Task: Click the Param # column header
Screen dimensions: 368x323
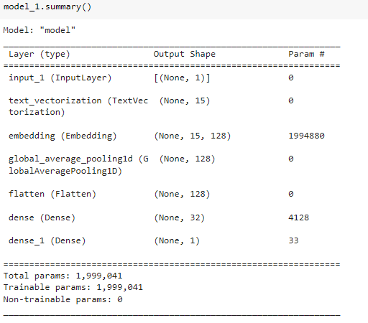Action: [x=306, y=54]
